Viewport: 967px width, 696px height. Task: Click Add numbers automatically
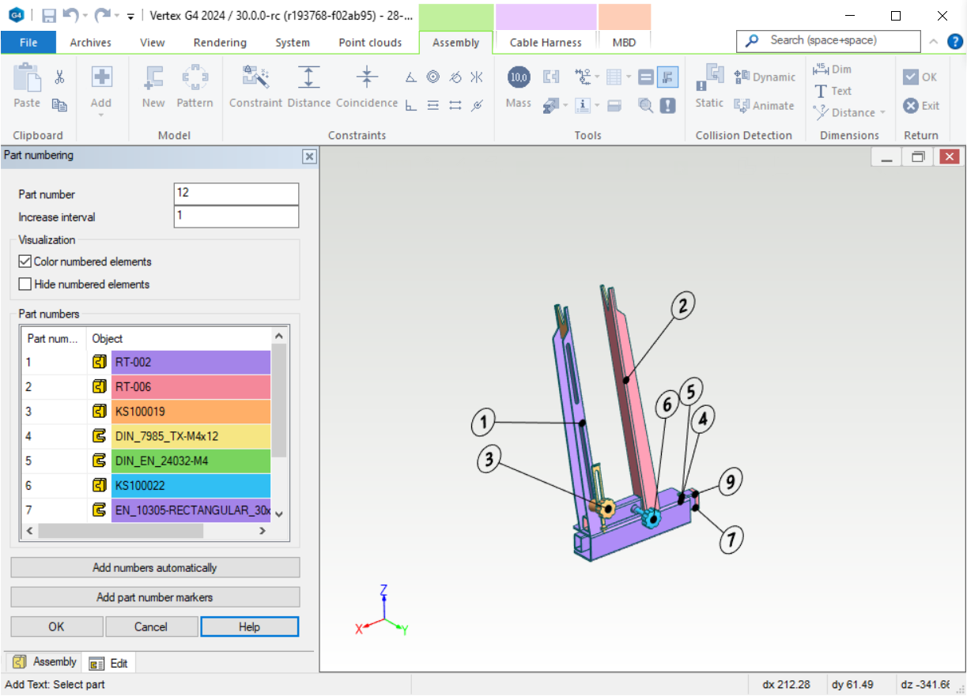point(155,567)
